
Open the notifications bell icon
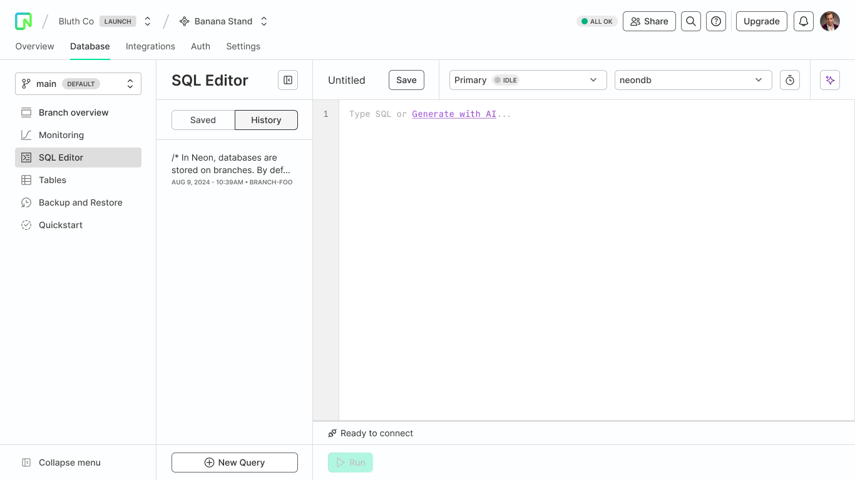804,21
